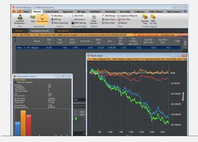Sort by Avg Flop All-in EV% column
Screen dimensions: 198x142
coord(148,41)
